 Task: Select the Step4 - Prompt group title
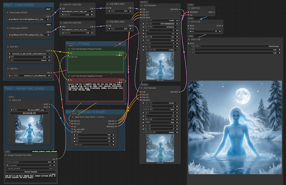[x=77, y=43]
